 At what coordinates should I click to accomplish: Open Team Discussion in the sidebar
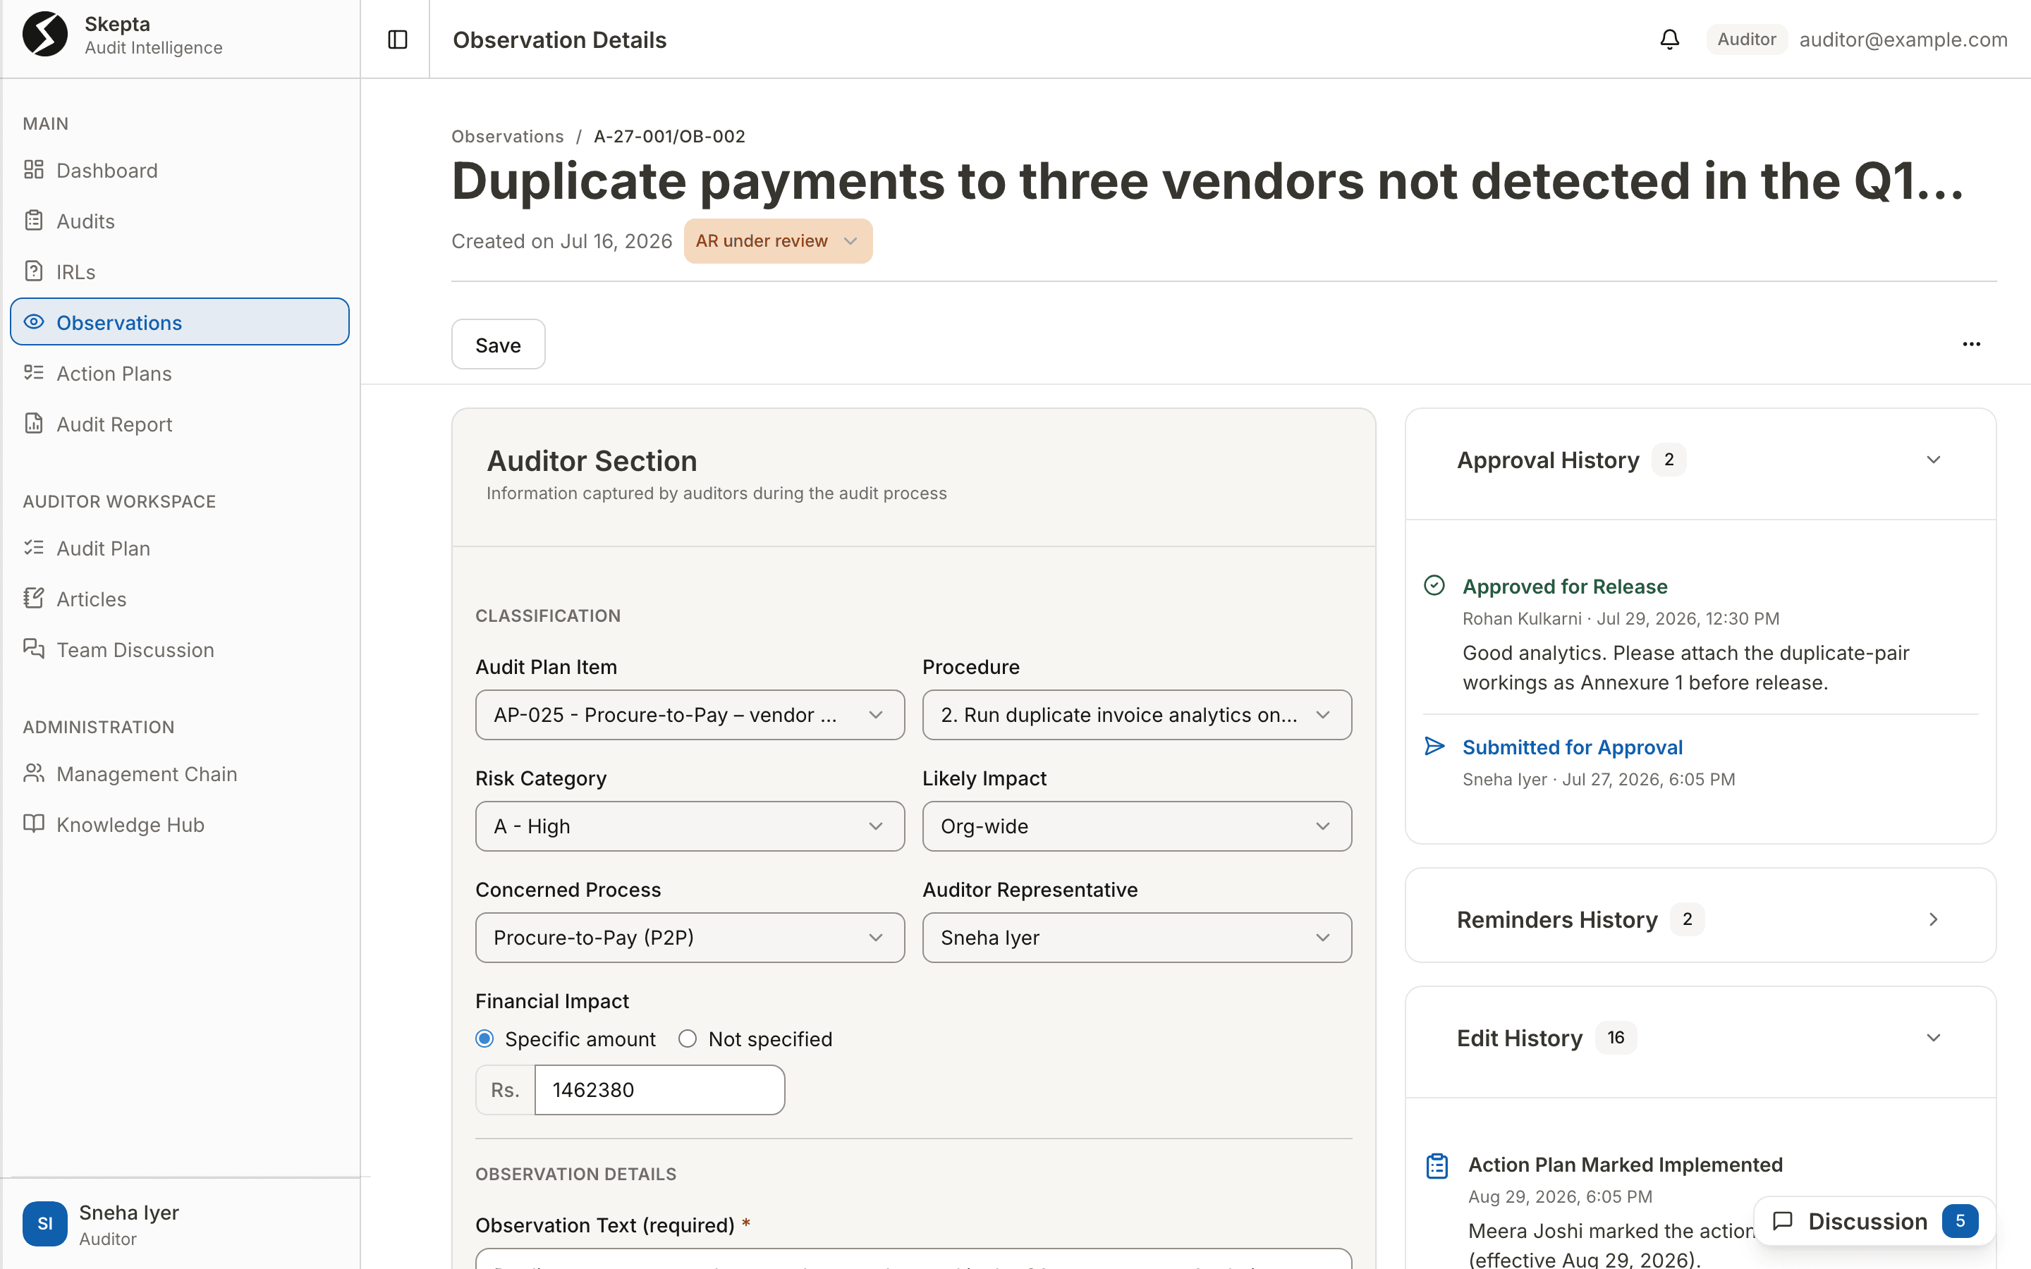click(180, 649)
